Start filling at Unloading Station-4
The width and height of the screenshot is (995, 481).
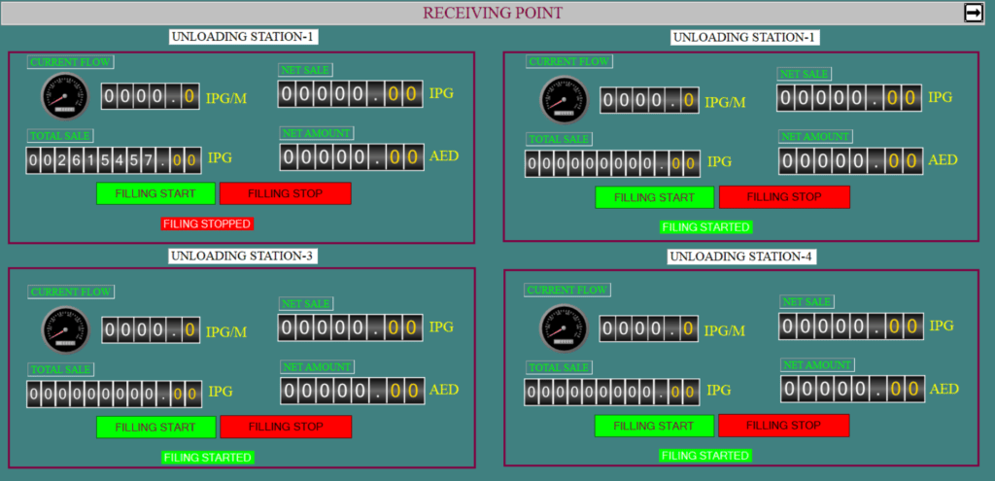coord(654,426)
